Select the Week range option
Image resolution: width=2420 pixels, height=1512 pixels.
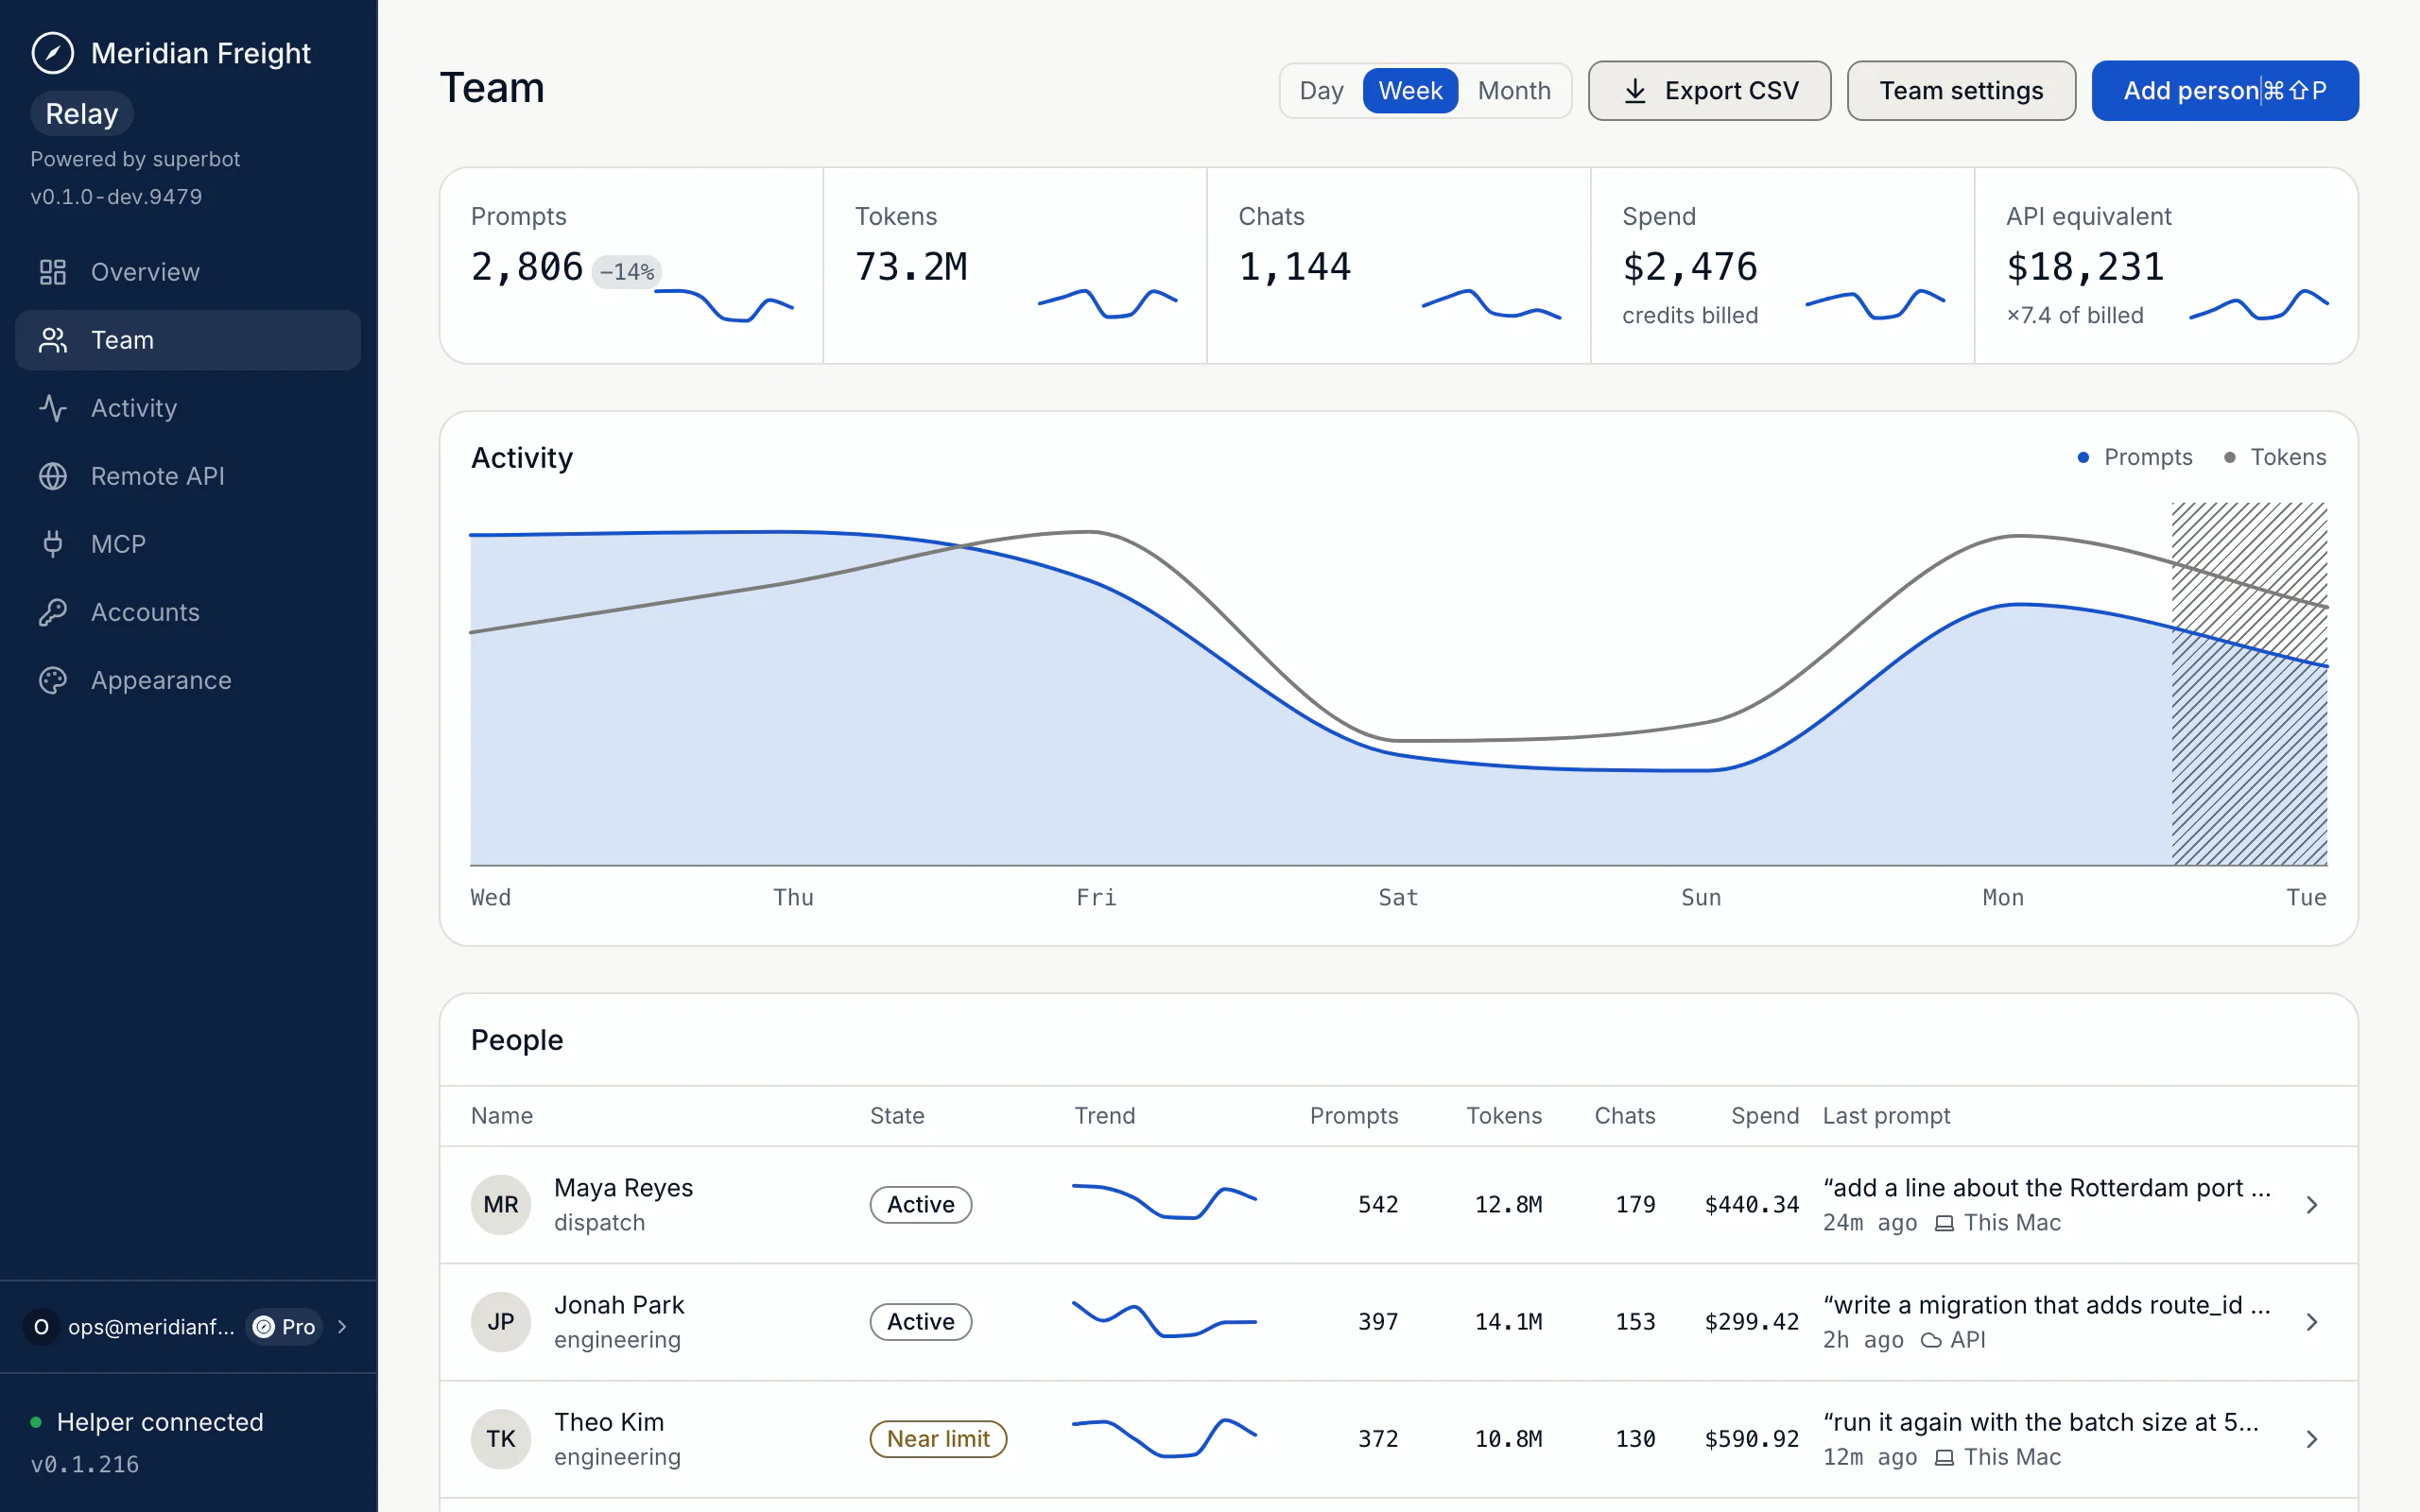(1410, 91)
